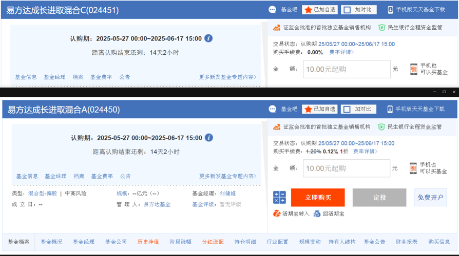Check 加对比 box in 混合A header
This screenshot has width=459, height=256.
pos(347,109)
